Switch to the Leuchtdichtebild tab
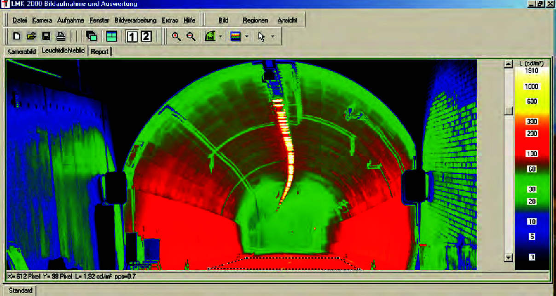 (63, 51)
